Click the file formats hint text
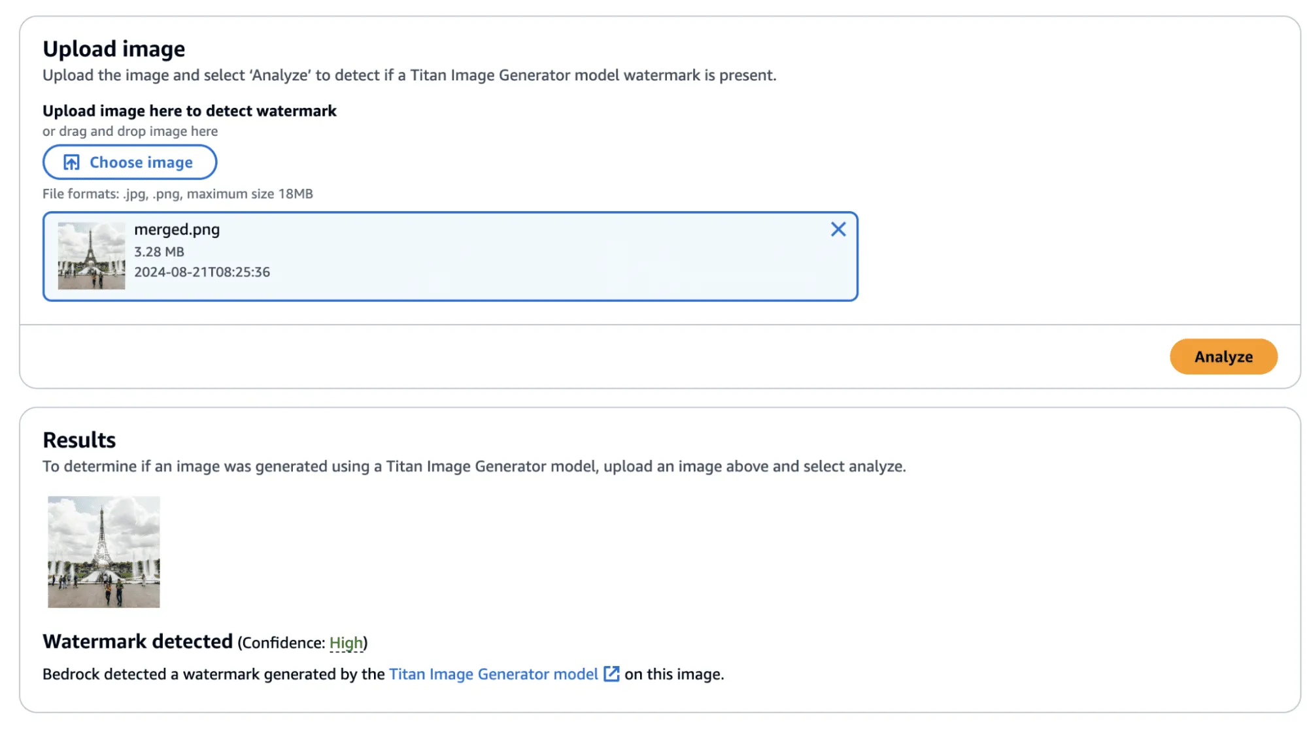 point(178,193)
